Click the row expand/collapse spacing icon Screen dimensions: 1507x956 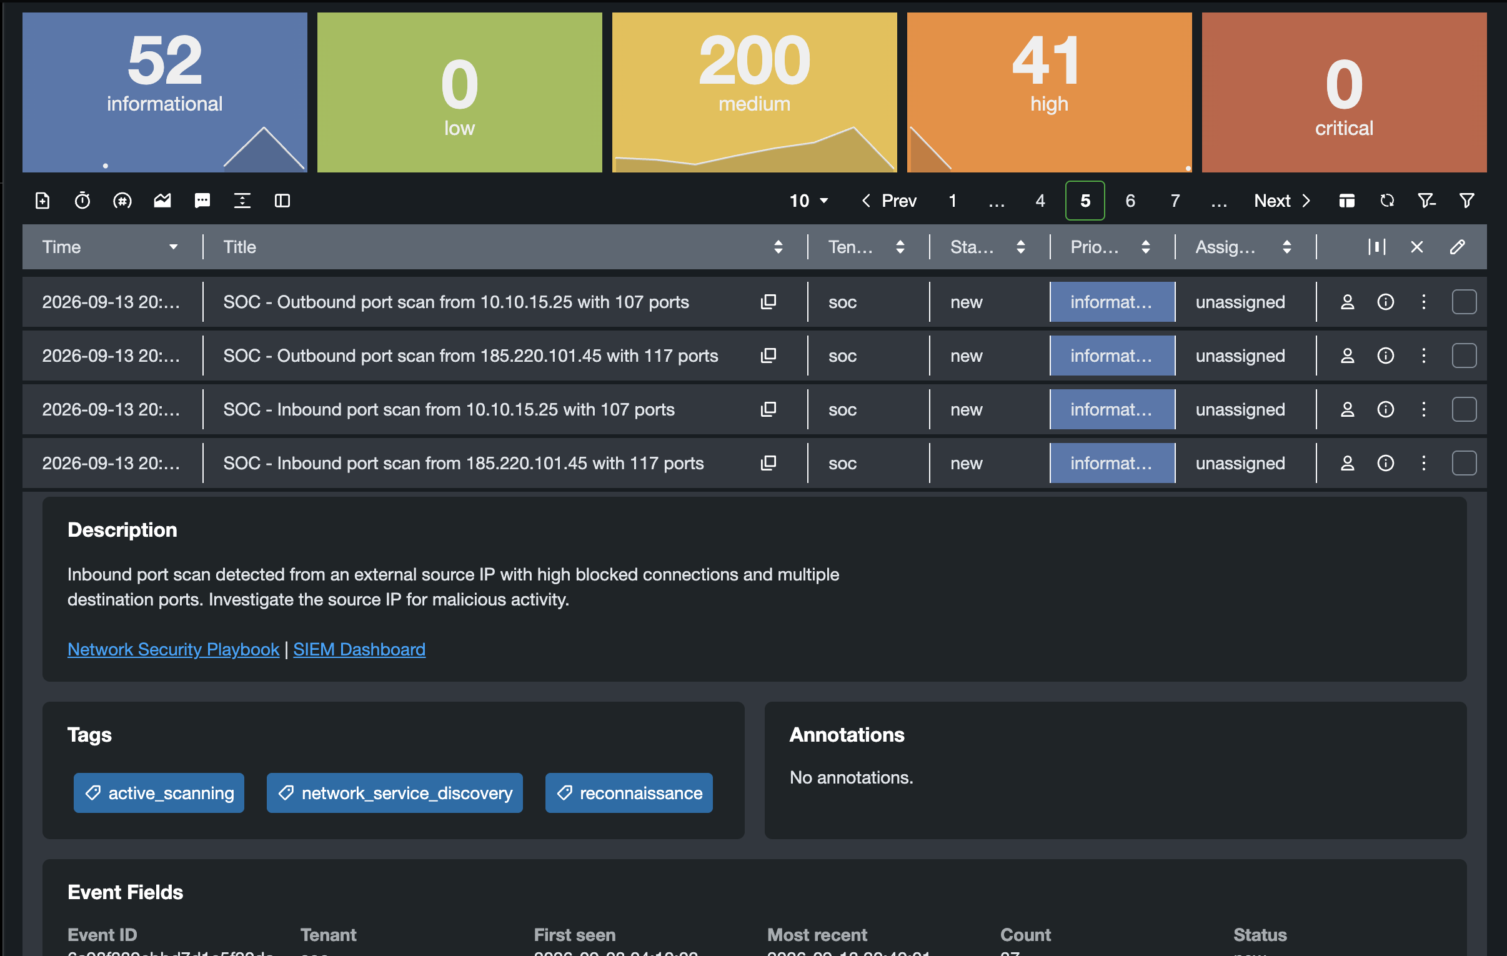[242, 201]
